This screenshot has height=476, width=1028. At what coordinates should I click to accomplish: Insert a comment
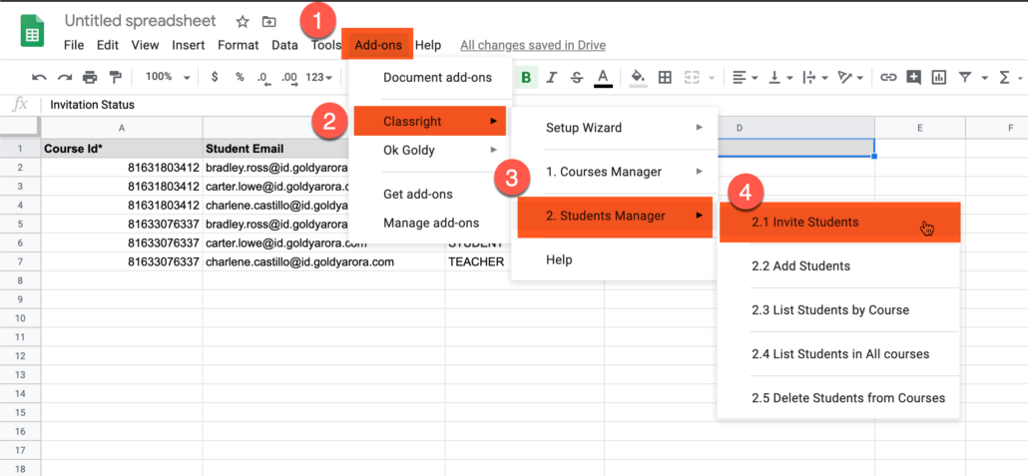(914, 78)
